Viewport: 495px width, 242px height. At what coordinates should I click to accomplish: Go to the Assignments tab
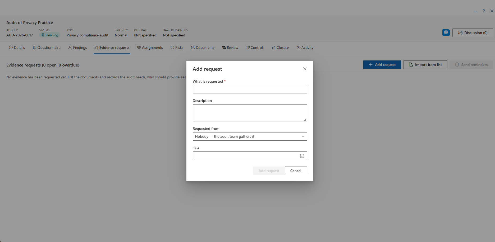[x=150, y=48]
